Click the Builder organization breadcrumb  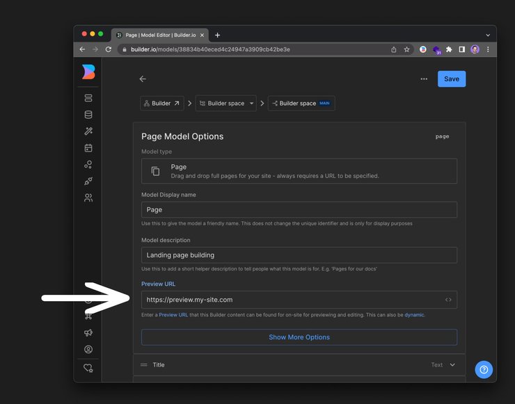click(x=162, y=104)
